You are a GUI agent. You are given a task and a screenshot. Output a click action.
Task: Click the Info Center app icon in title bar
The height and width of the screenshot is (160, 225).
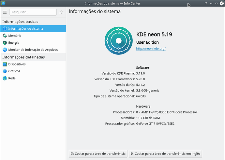3,3
